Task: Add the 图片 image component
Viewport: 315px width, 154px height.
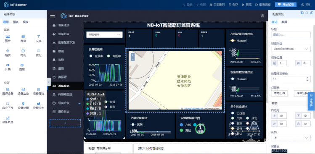Action: coord(8,39)
